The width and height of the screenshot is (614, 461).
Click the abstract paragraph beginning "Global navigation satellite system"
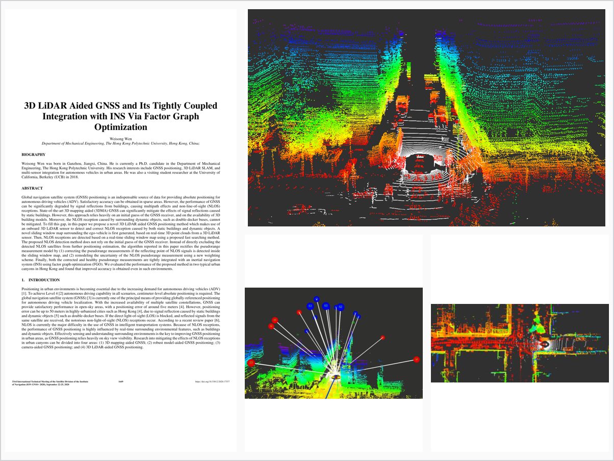pyautogui.click(x=121, y=233)
